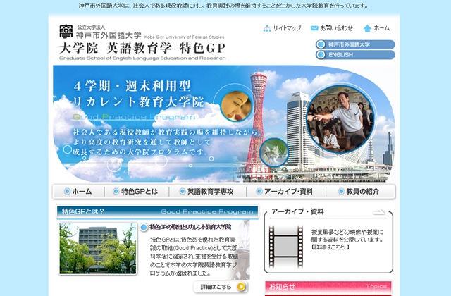
Task: Click the 【詳細はこちら】 archive text link
Action: coord(330,247)
